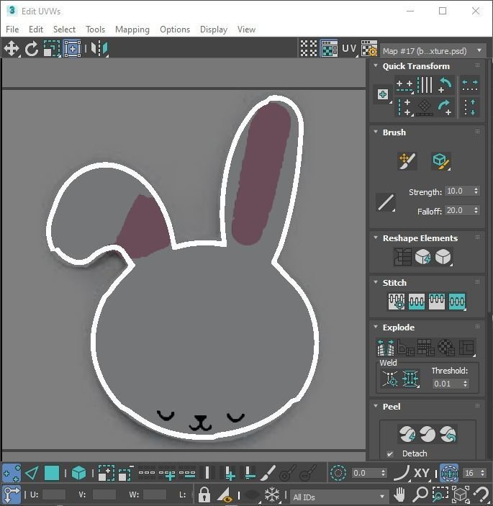Click Rotate 90 degrees counter-clockwise icon
493x506 pixels.
coord(445,85)
